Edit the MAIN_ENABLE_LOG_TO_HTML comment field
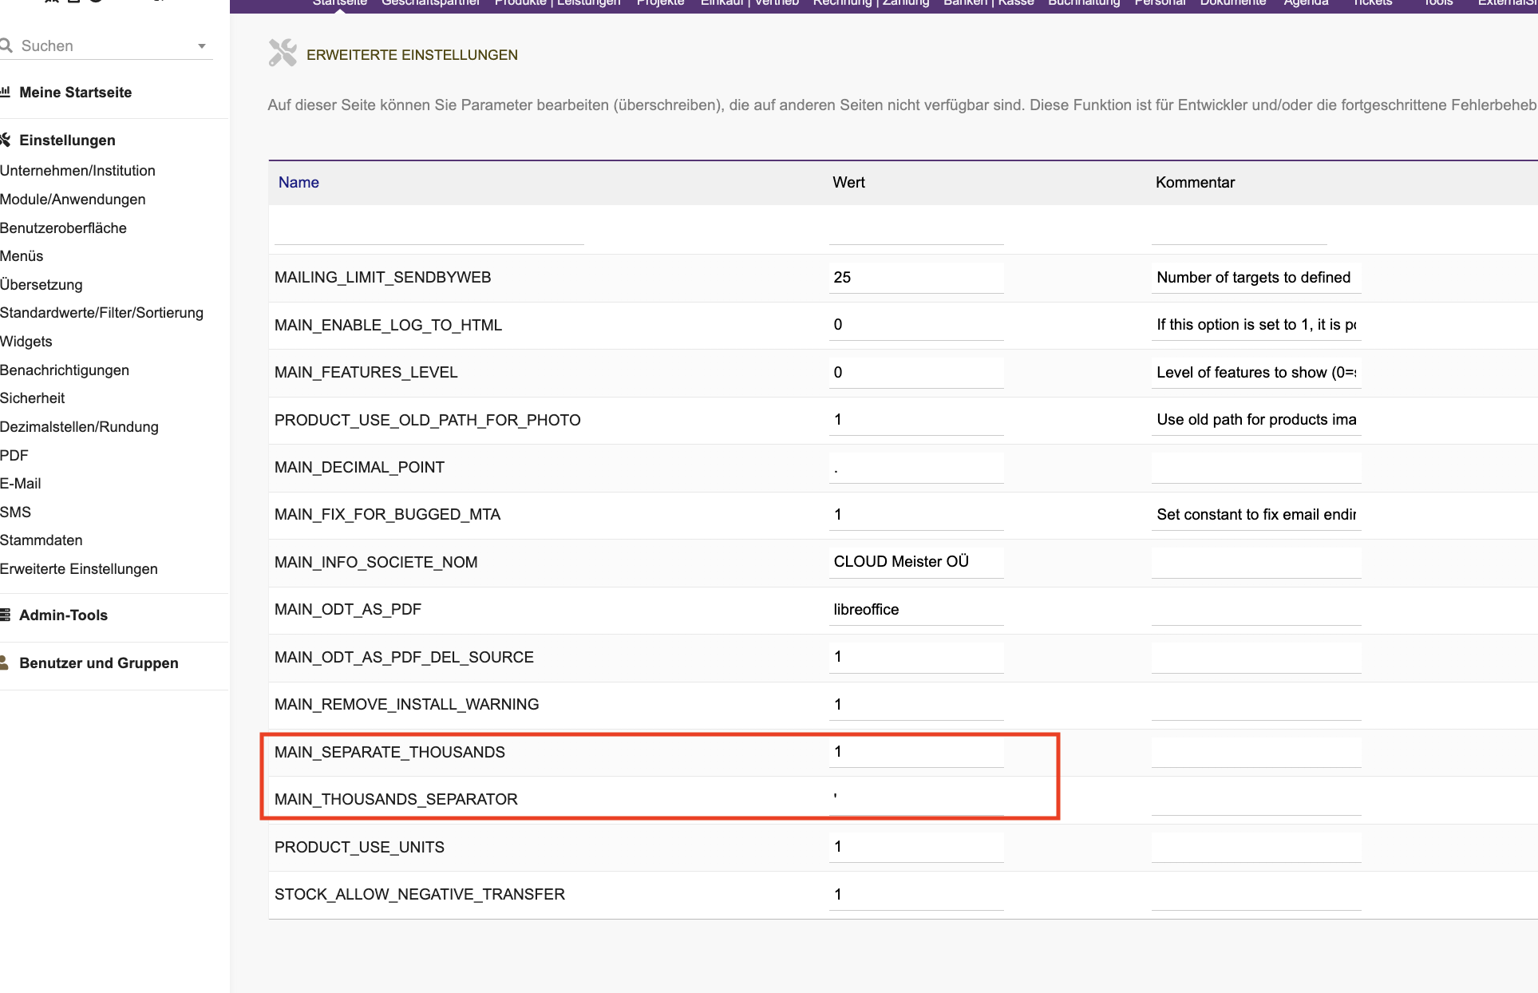Screen dimensions: 1538x993 click(x=1256, y=325)
